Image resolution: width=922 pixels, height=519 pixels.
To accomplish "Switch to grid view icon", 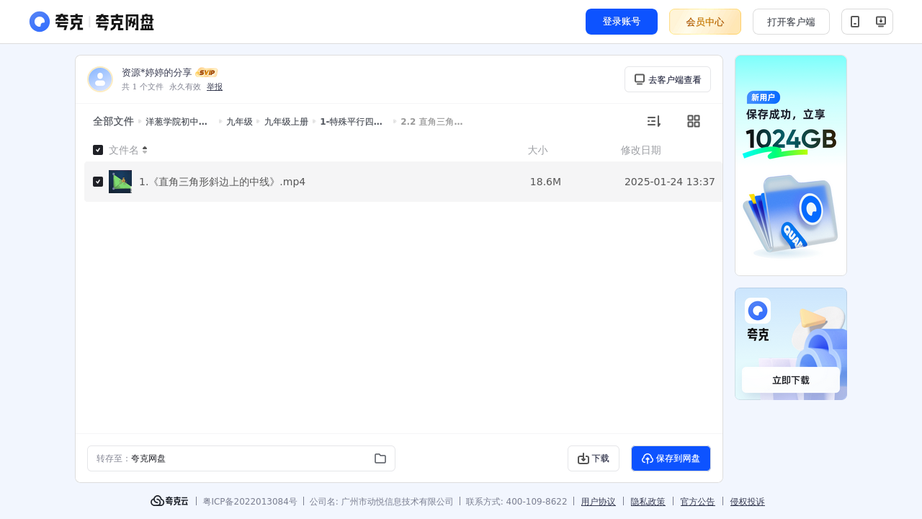I will coord(694,121).
